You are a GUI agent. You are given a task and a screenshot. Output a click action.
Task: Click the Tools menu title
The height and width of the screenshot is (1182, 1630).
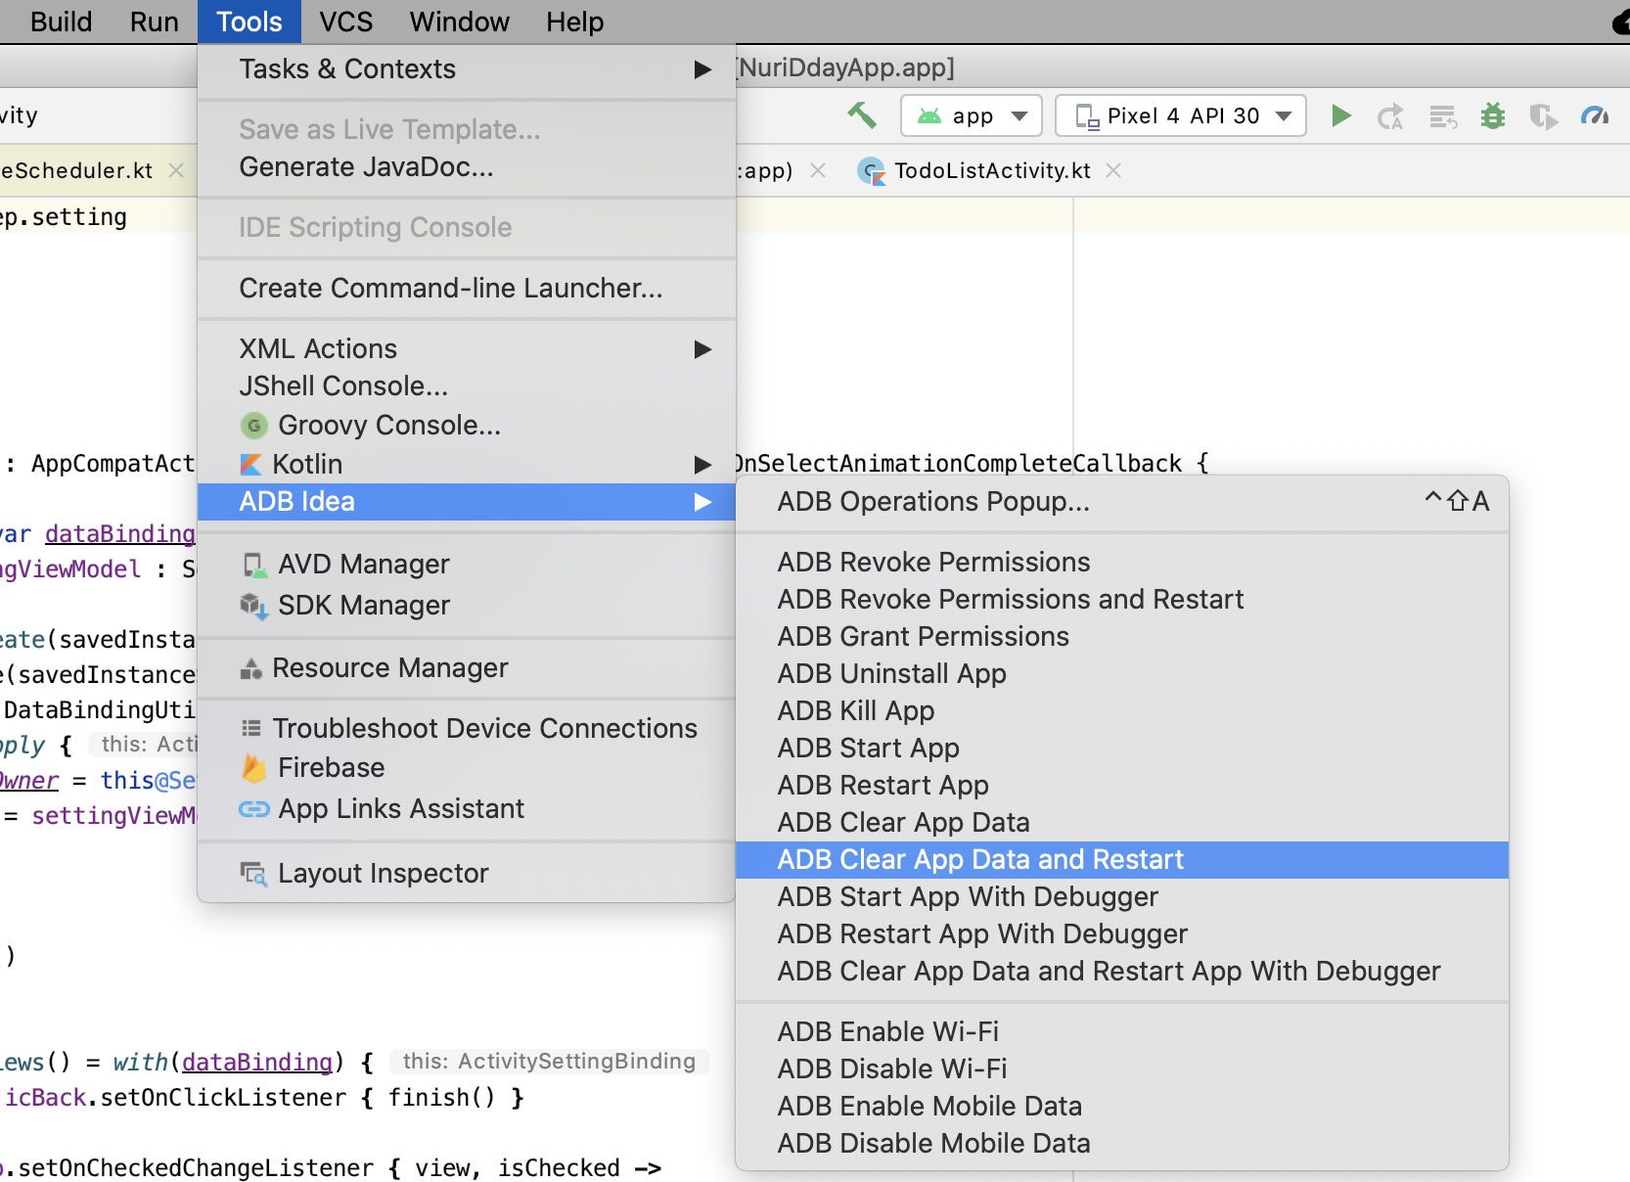[249, 22]
